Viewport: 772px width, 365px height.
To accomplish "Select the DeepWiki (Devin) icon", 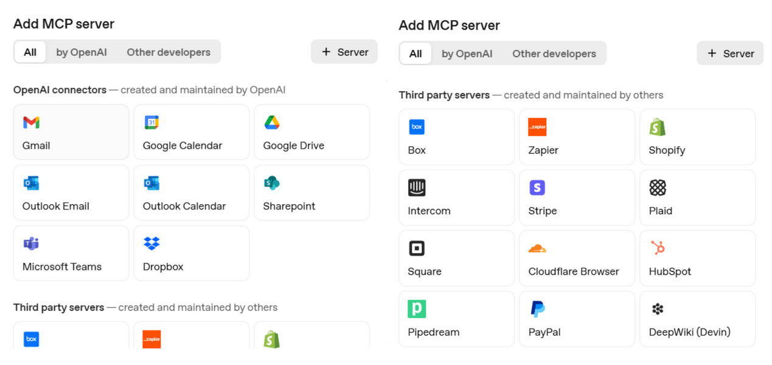I will (658, 309).
